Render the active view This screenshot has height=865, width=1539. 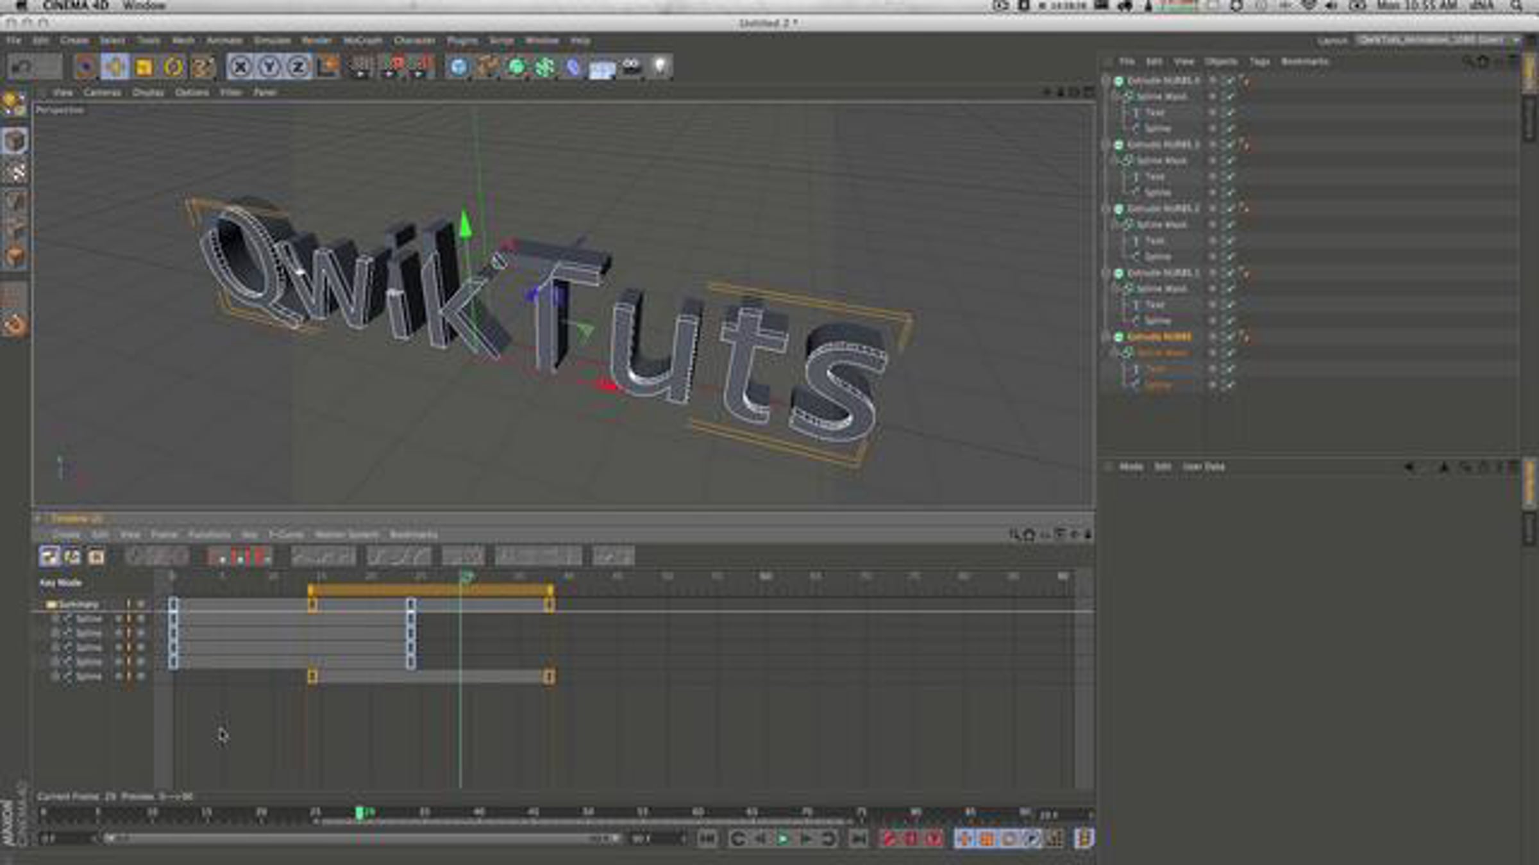(362, 67)
